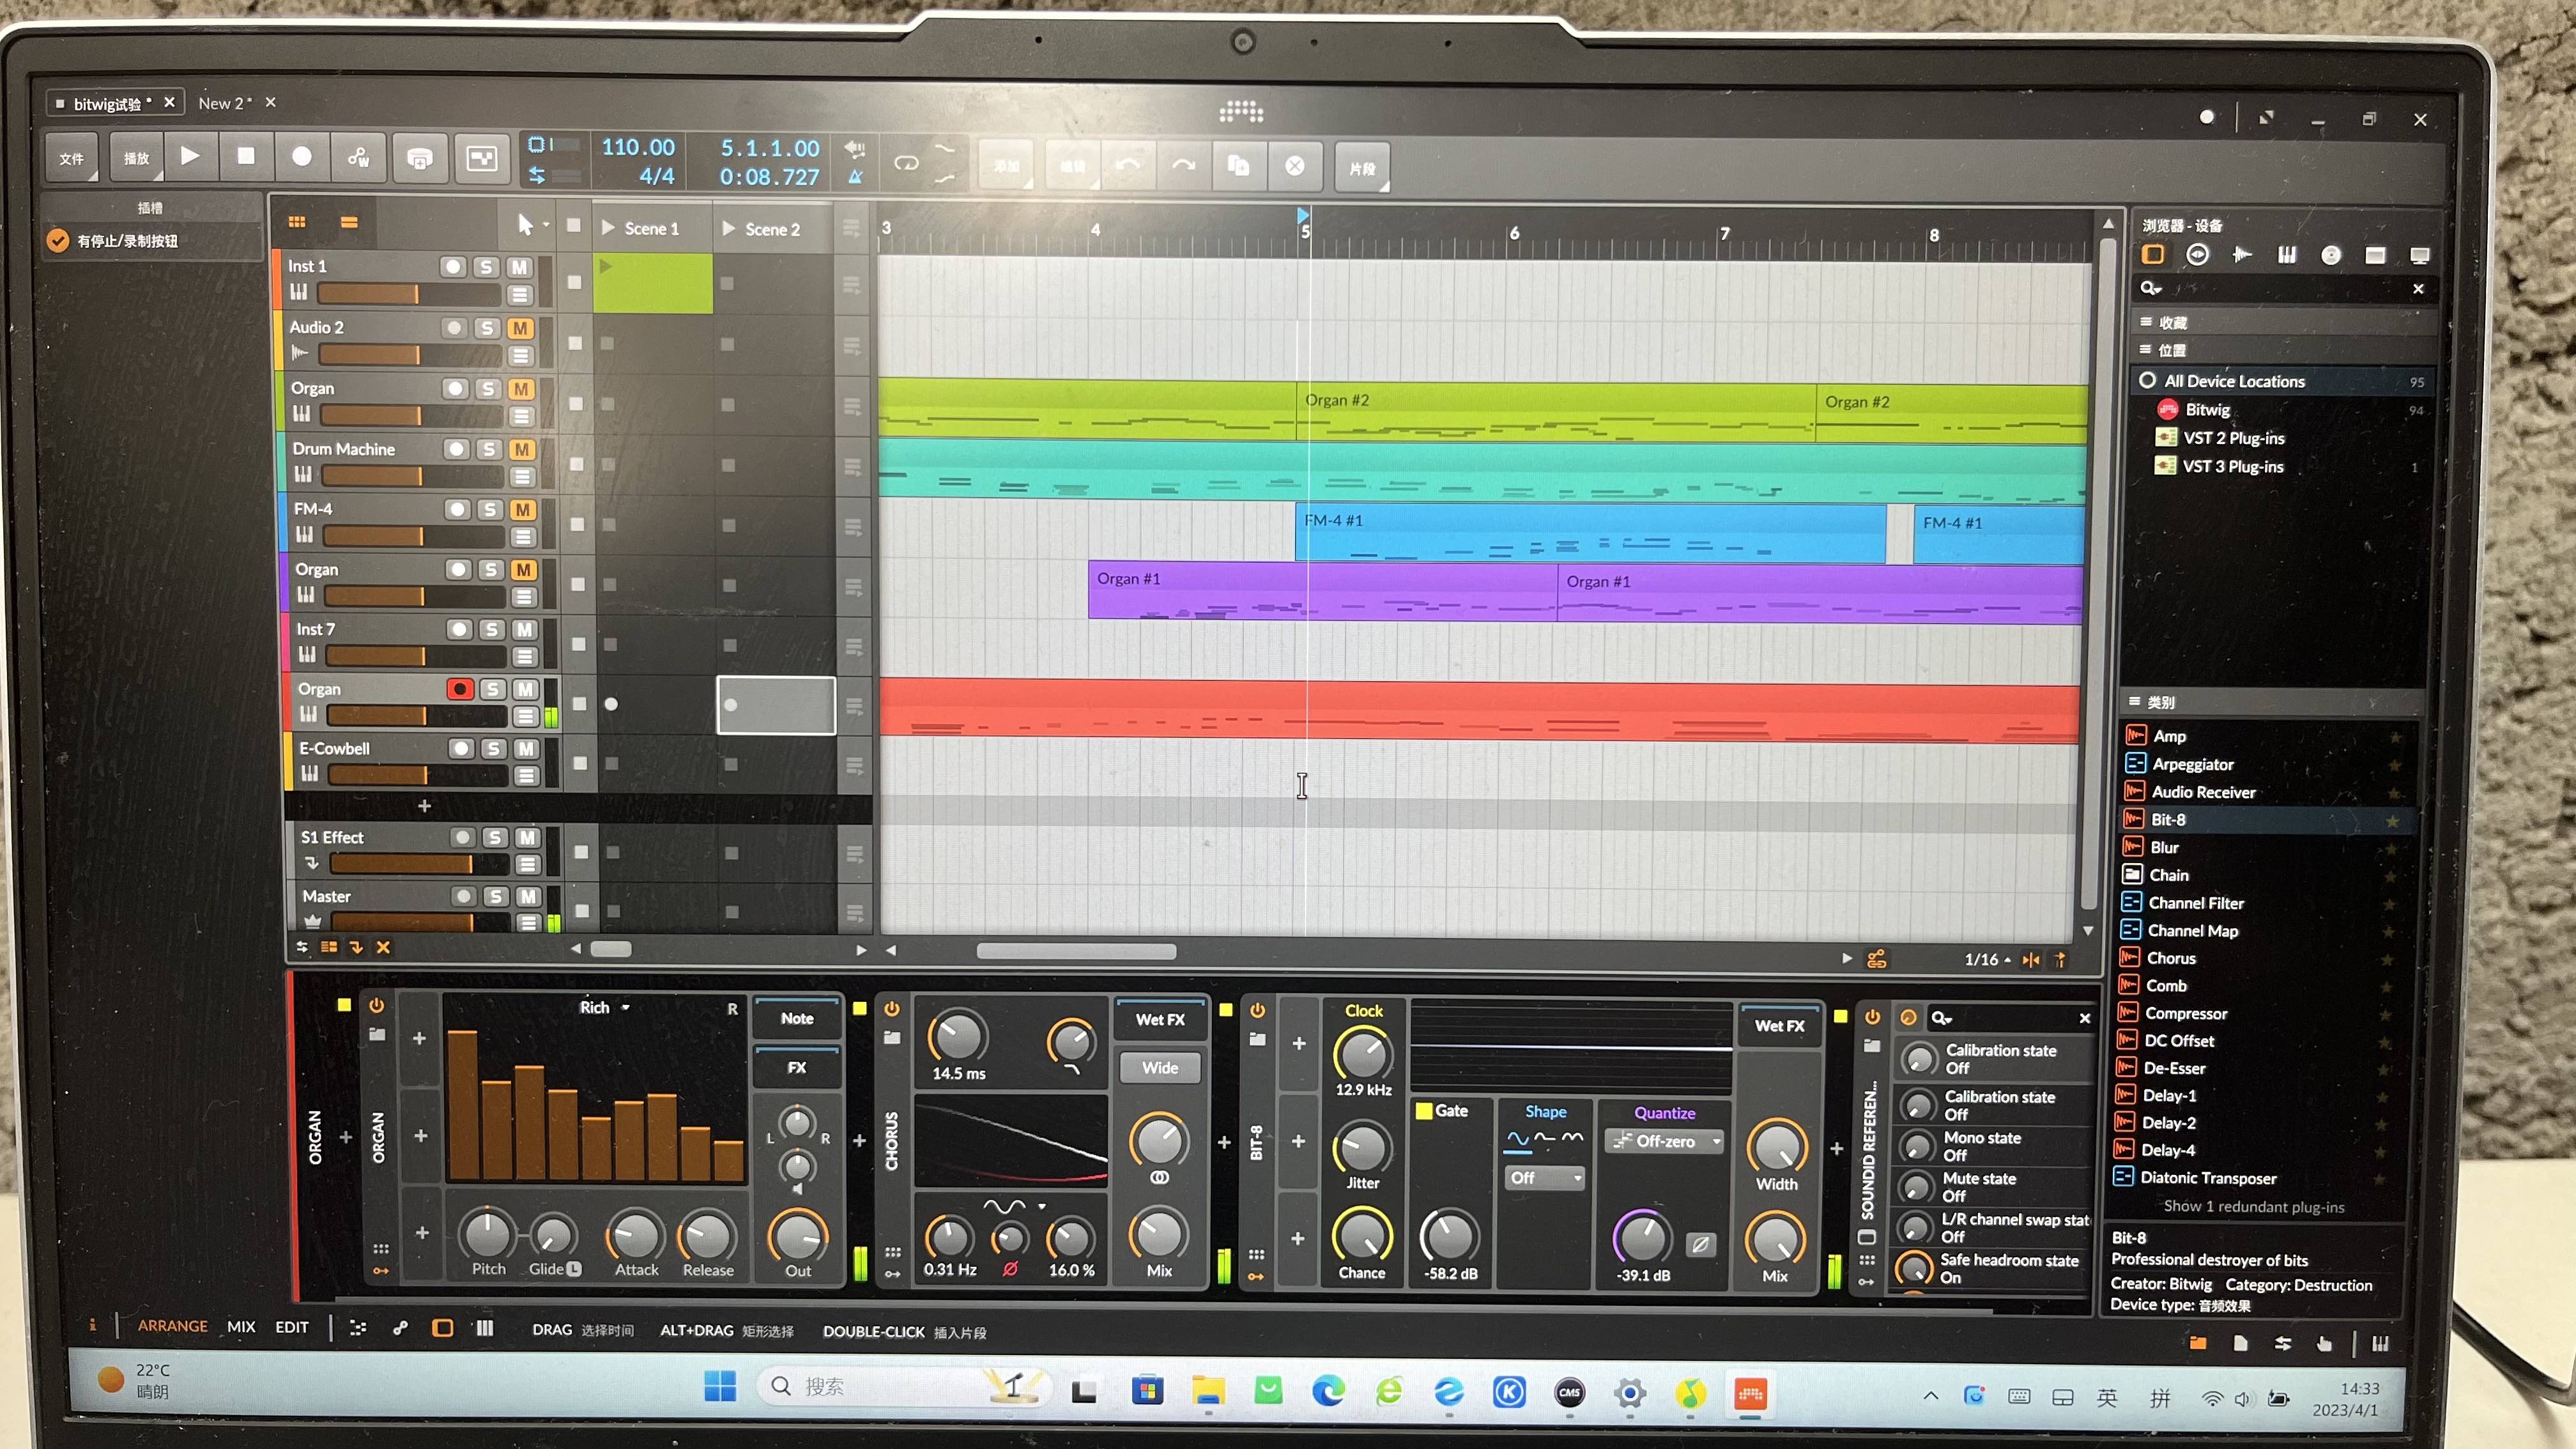This screenshot has height=1449, width=2576.
Task: Open Quantize Off-zero dropdown
Action: pos(1665,1141)
